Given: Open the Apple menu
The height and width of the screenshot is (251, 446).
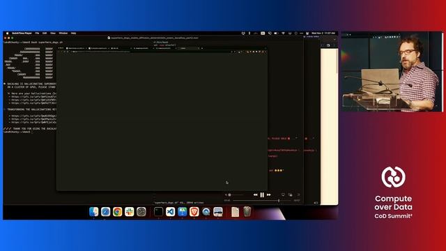Looking at the screenshot, I should click(8, 33).
